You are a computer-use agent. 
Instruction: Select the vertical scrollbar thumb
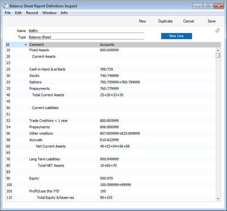click(218, 55)
